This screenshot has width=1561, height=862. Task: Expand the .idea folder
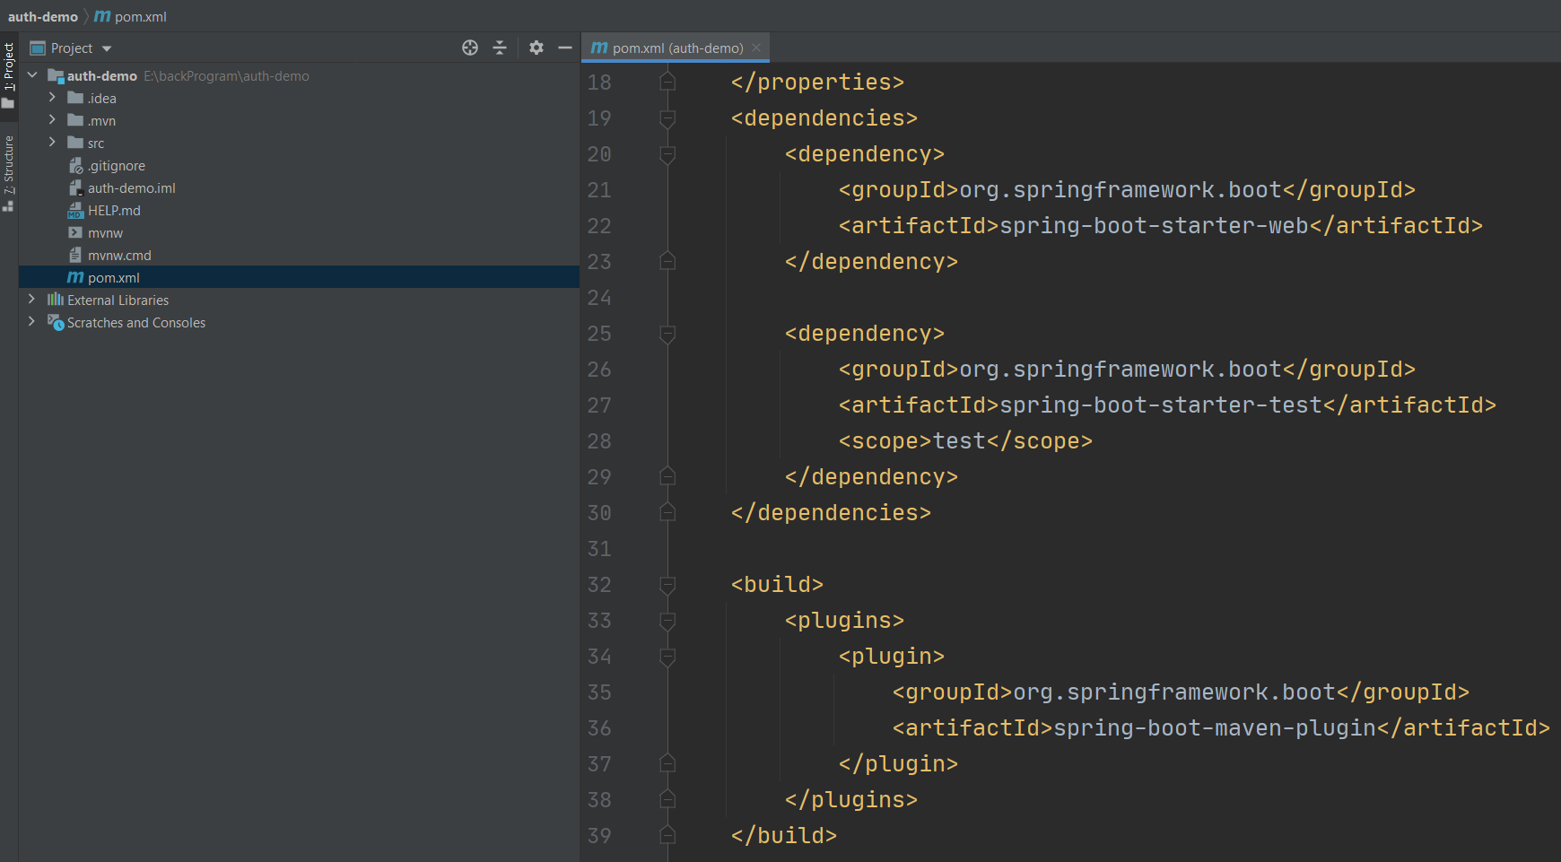pyautogui.click(x=52, y=98)
